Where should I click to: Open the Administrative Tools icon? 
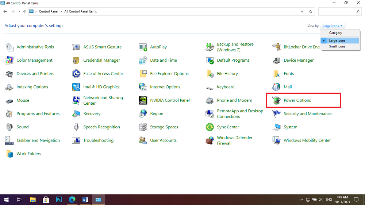[x=9, y=47]
